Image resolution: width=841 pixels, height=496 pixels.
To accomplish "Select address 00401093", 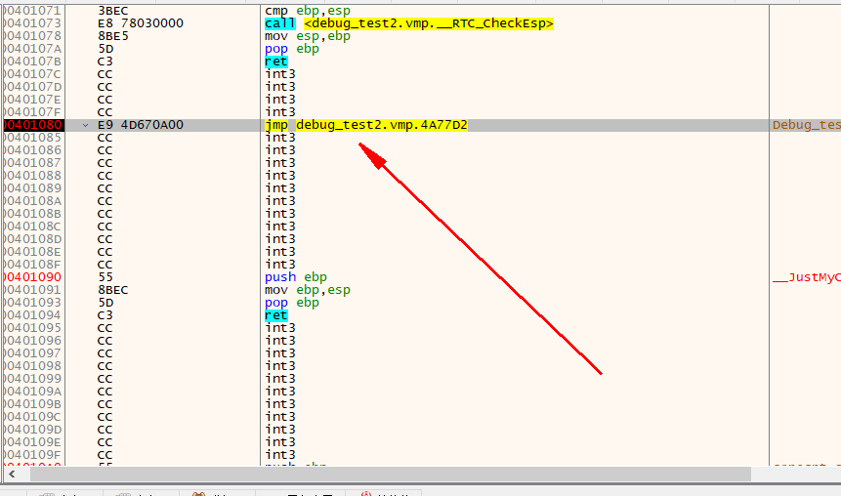I will pyautogui.click(x=32, y=303).
